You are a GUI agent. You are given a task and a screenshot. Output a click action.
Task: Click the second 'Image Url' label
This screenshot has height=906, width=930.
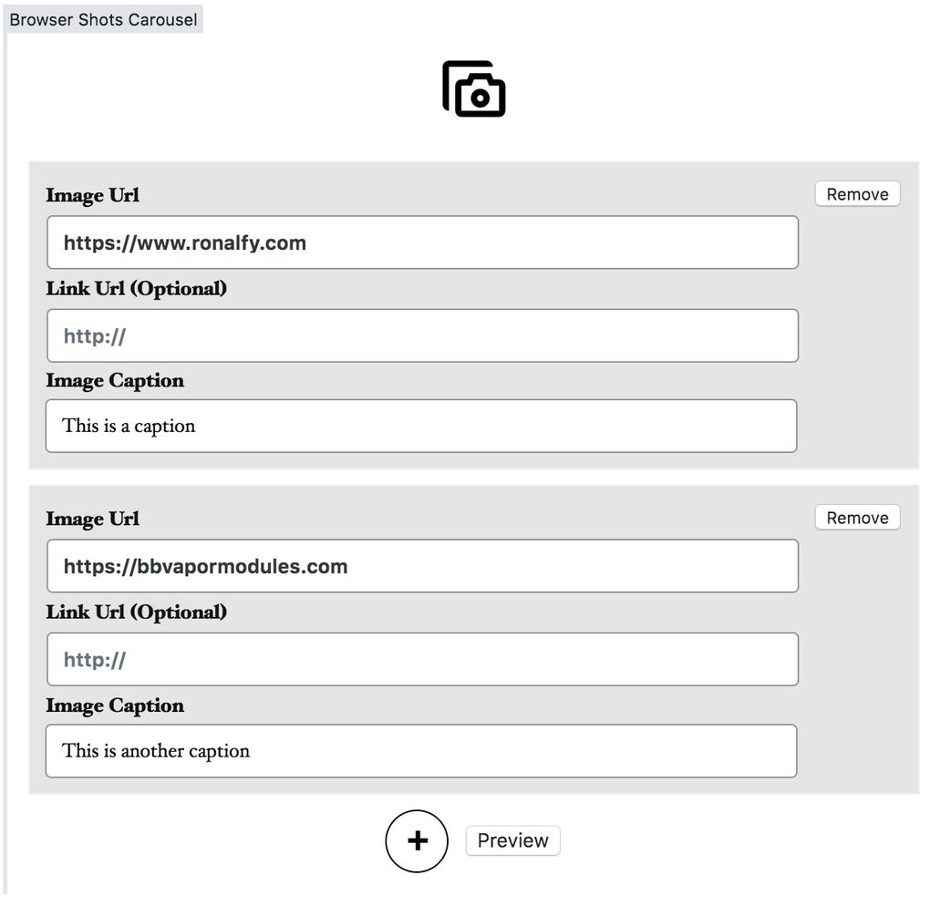[92, 519]
